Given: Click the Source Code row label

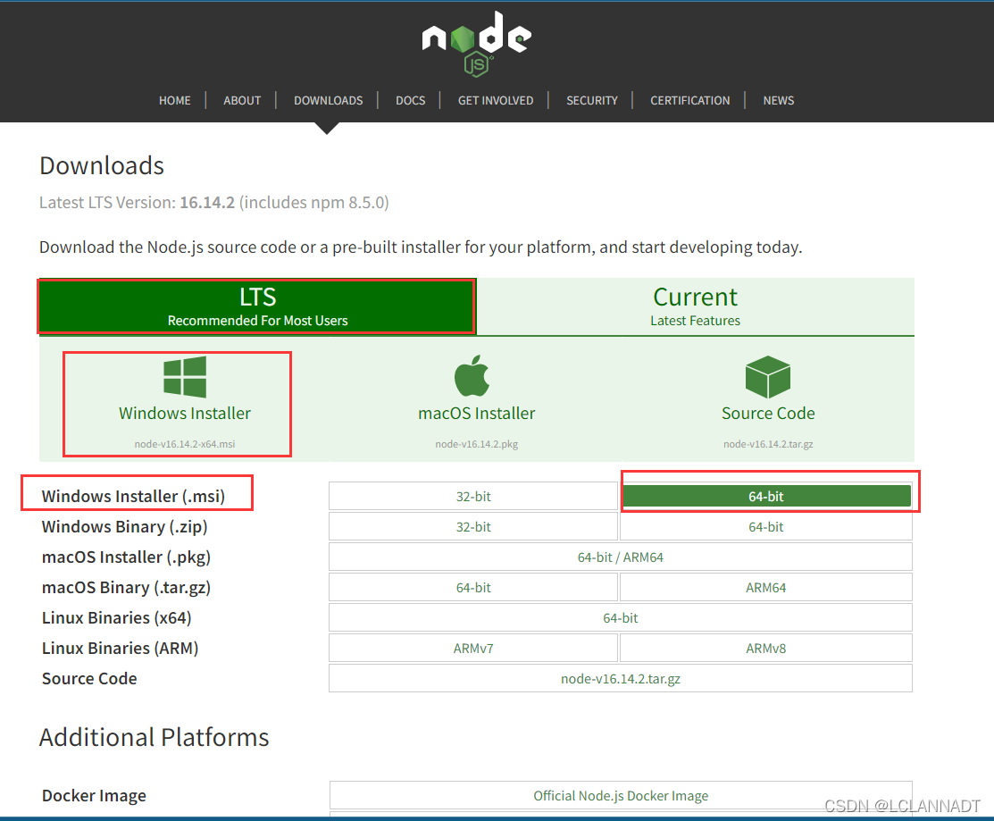Looking at the screenshot, I should pos(89,679).
